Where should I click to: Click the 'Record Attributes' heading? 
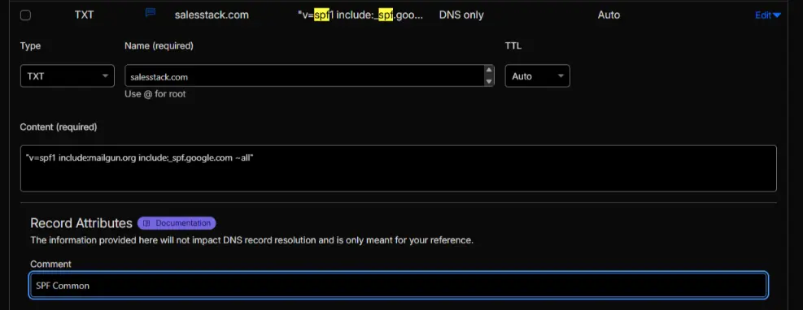(81, 223)
